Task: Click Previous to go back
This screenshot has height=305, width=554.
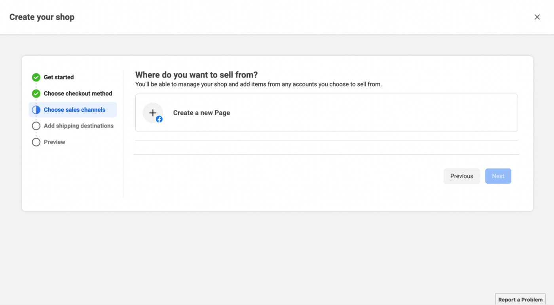Action: 462,176
